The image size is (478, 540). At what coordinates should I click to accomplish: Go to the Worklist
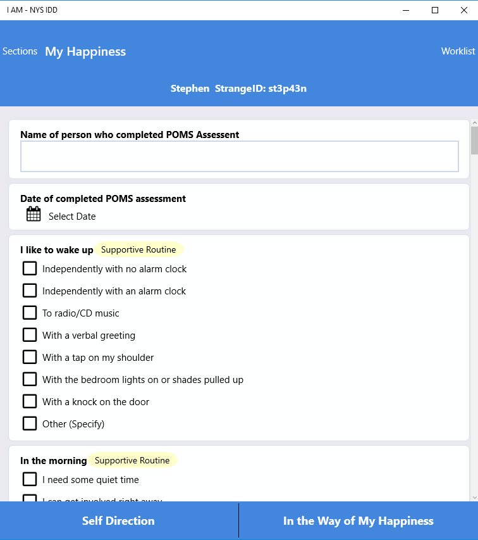pyautogui.click(x=458, y=51)
